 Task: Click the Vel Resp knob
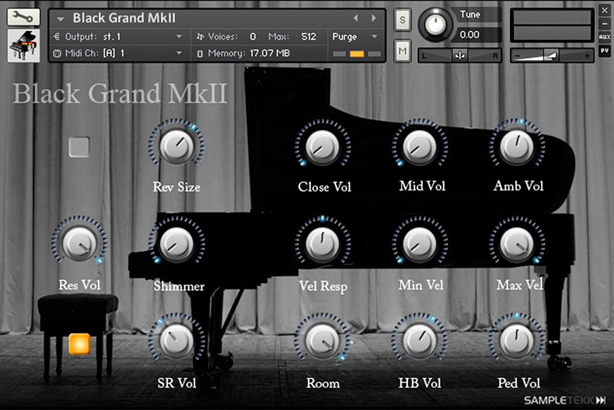[323, 244]
